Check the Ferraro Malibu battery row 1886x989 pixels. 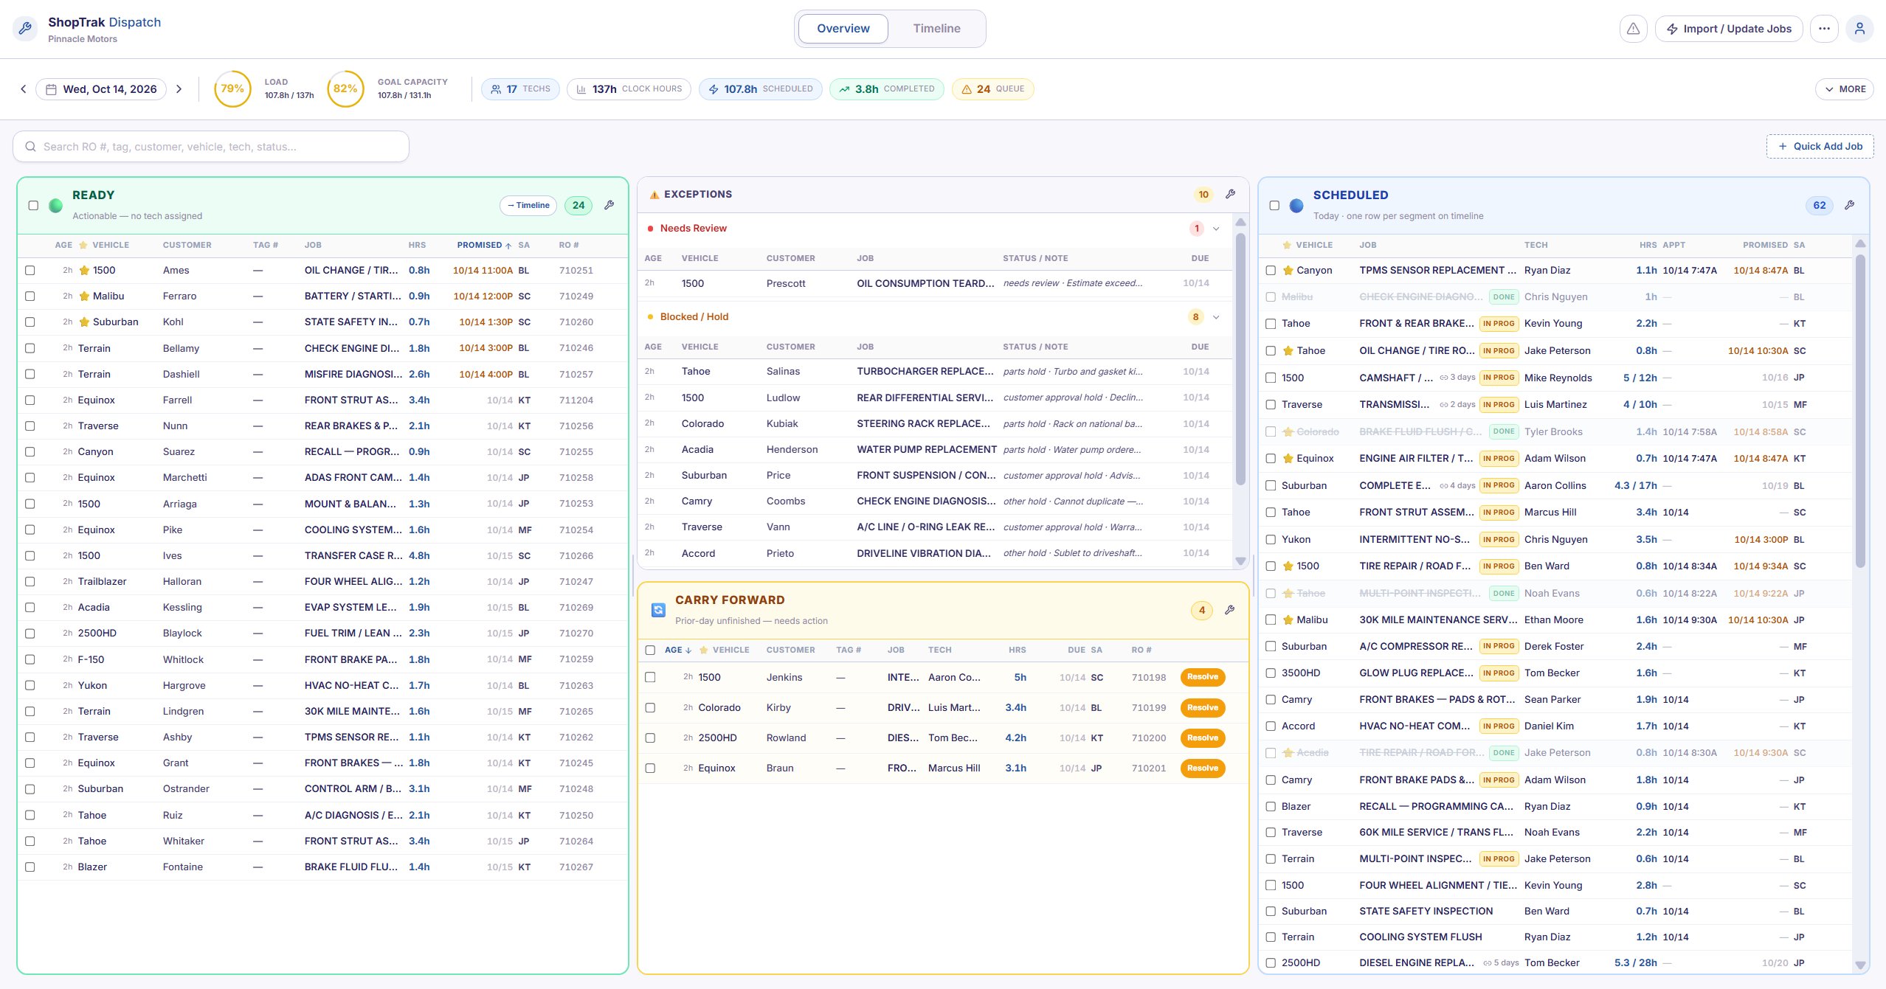[x=30, y=296]
